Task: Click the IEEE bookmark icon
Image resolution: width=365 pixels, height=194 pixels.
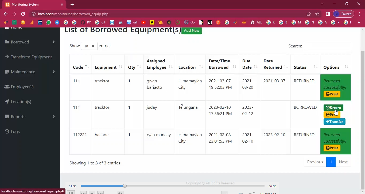Action: tap(40, 22)
